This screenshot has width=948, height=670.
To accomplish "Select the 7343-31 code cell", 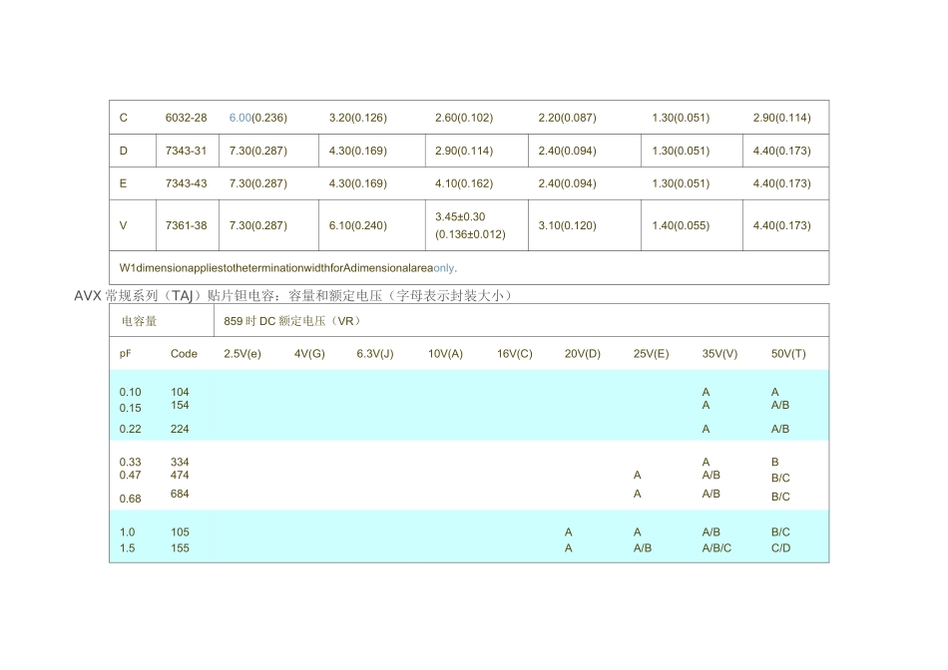I will (187, 151).
